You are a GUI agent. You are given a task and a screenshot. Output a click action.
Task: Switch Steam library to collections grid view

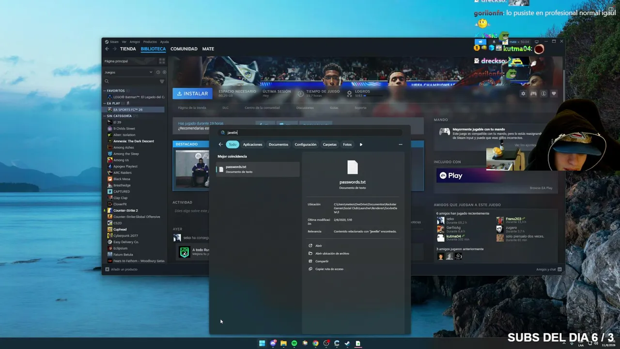click(162, 61)
